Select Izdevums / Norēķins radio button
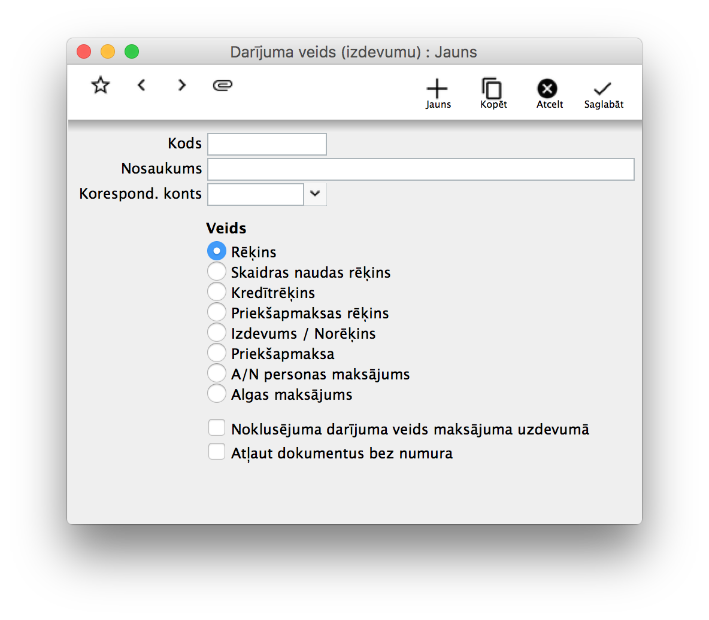This screenshot has height=620, width=709. (216, 333)
